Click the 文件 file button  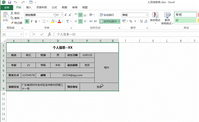pos(7,7)
